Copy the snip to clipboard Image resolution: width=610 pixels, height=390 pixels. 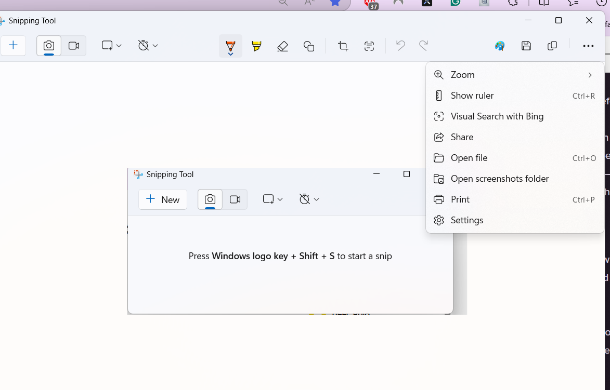(552, 46)
